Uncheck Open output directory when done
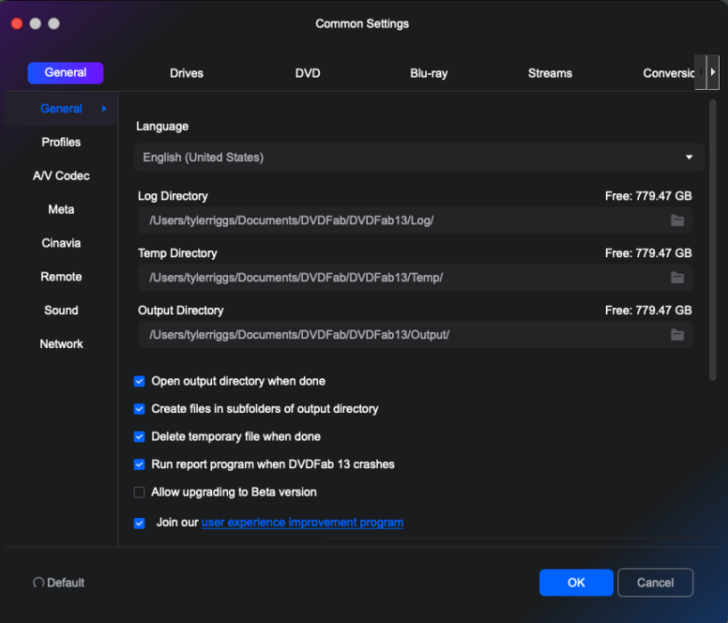 click(x=139, y=381)
